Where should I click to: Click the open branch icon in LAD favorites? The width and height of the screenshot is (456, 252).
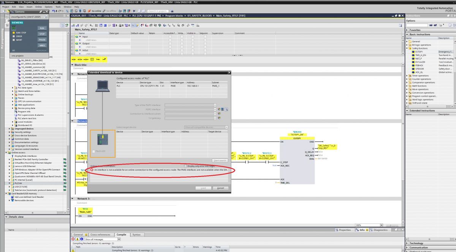(98, 60)
